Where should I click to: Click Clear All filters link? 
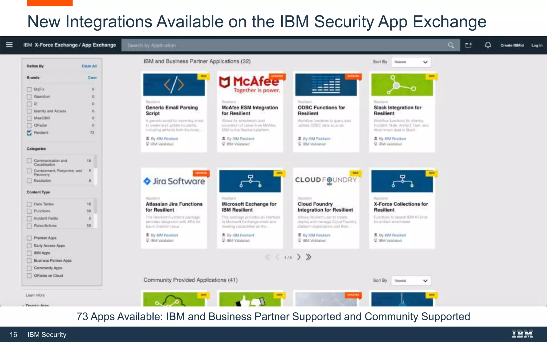[89, 66]
